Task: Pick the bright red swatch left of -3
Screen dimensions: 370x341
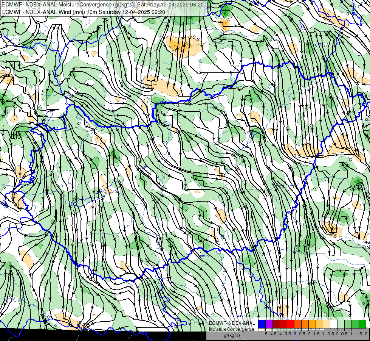Action: pos(291,324)
